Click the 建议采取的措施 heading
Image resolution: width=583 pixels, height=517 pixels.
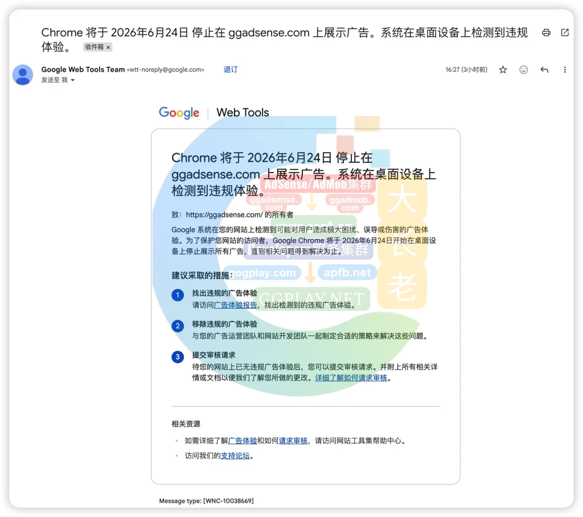click(202, 275)
